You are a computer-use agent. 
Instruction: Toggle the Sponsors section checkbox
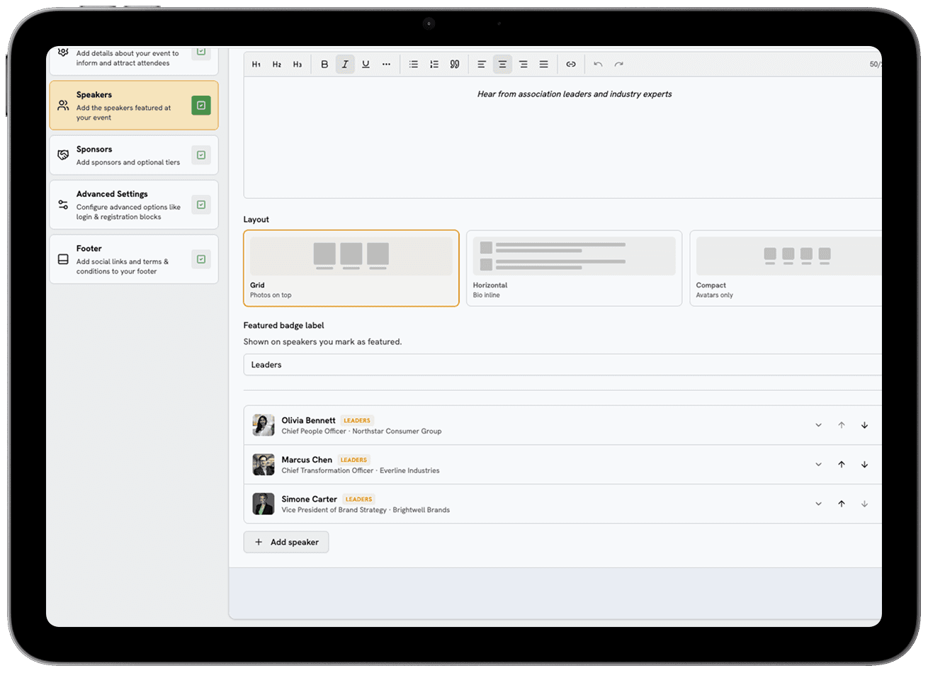pyautogui.click(x=201, y=155)
